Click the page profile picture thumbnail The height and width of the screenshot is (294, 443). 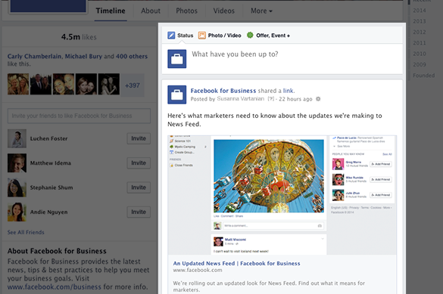tap(48, 6)
